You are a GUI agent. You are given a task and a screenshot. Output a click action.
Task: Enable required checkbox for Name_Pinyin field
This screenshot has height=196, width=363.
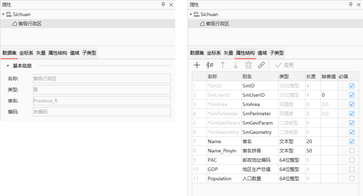pos(352,151)
